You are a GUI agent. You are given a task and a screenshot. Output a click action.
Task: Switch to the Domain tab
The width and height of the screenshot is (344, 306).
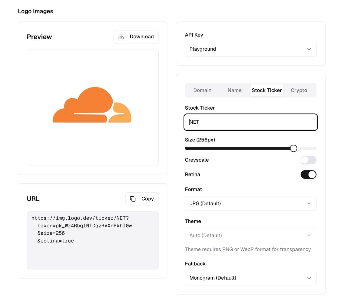click(202, 91)
